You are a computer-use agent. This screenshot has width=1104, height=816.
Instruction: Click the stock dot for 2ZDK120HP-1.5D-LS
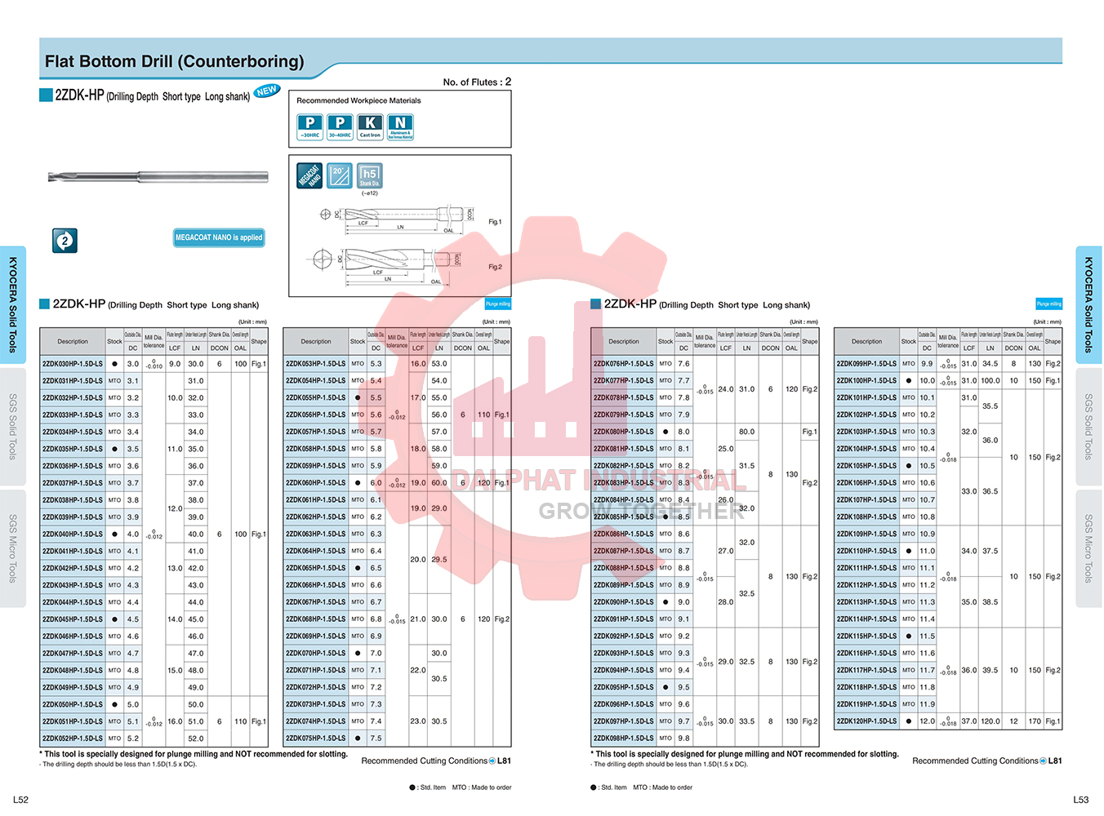pos(908,721)
